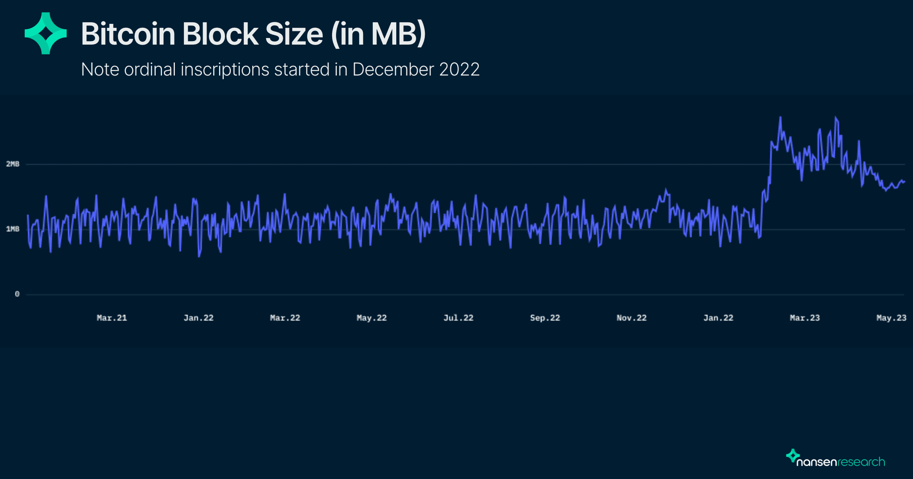Click the May.23 x-axis label
The width and height of the screenshot is (913, 479).
pos(891,318)
